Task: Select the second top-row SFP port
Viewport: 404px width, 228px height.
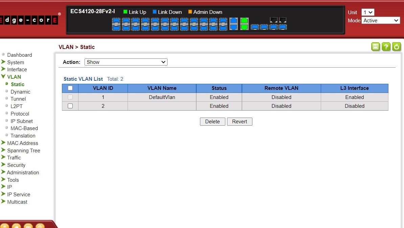Action: (x=126, y=21)
